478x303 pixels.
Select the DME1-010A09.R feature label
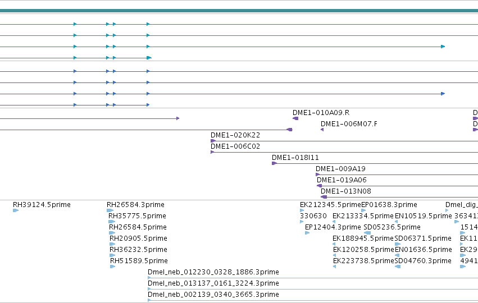pyautogui.click(x=321, y=113)
